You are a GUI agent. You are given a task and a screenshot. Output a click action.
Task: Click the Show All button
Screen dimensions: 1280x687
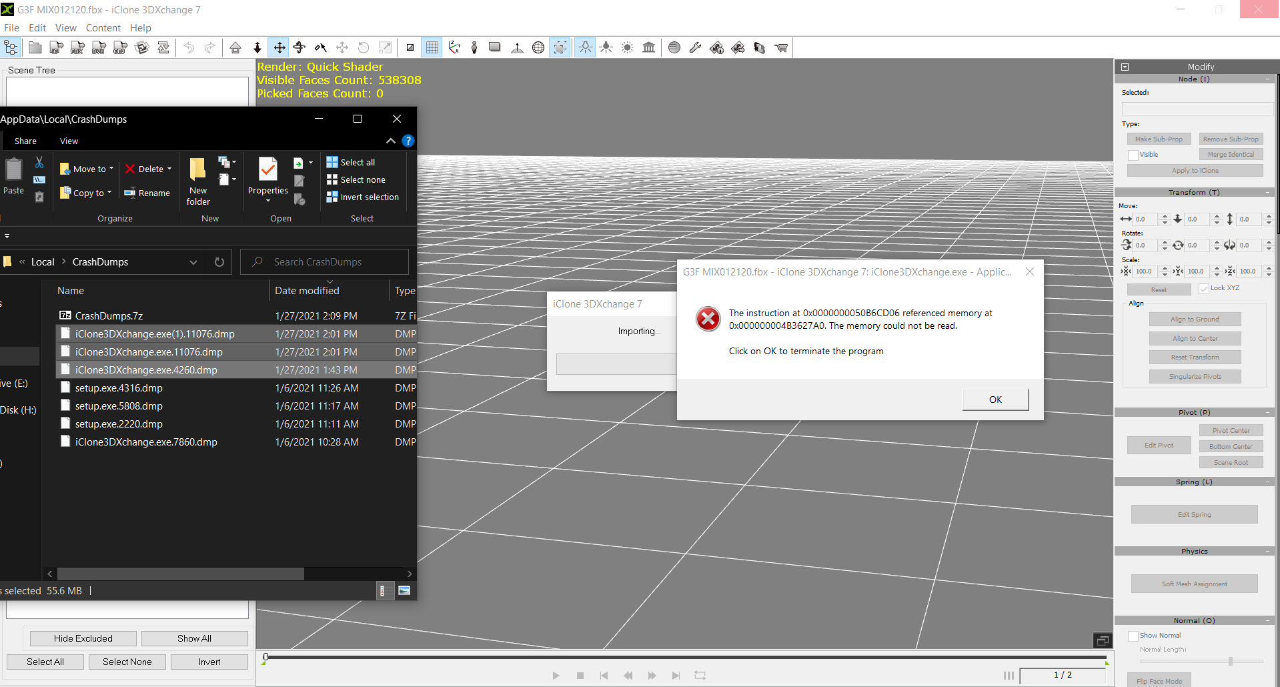pos(194,638)
